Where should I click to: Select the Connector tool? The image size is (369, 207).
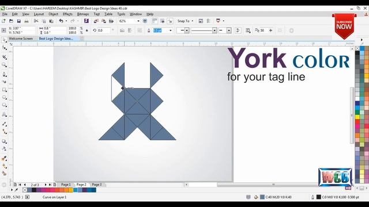[x=4, y=132]
